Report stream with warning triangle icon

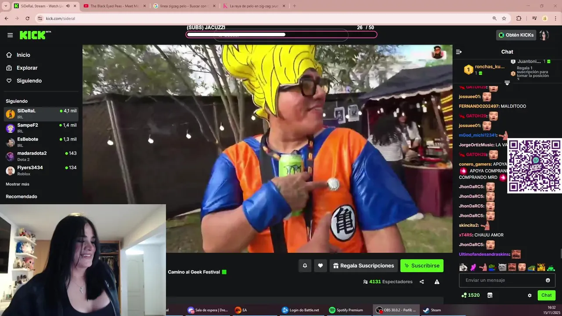pyautogui.click(x=437, y=282)
